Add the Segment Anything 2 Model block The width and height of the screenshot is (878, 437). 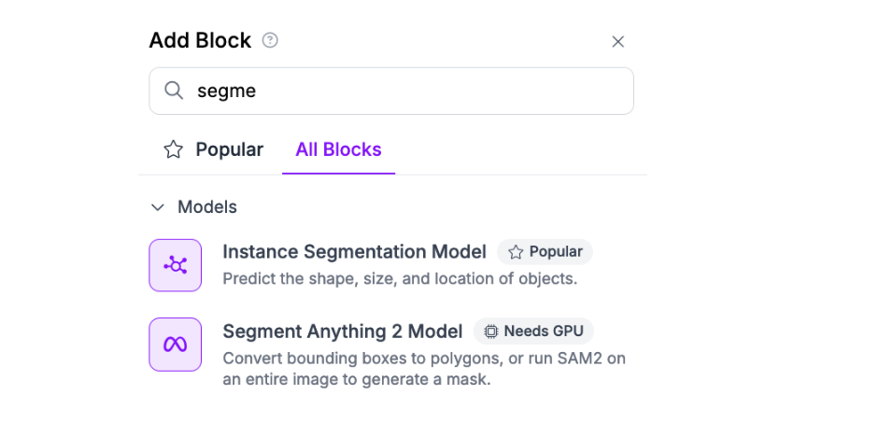(x=342, y=331)
